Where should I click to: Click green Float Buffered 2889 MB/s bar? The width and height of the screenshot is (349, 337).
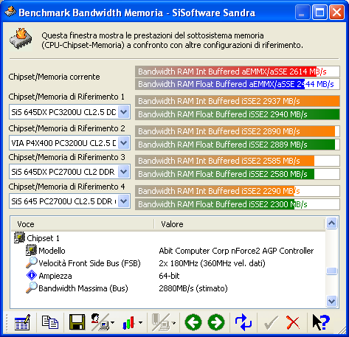point(238,145)
